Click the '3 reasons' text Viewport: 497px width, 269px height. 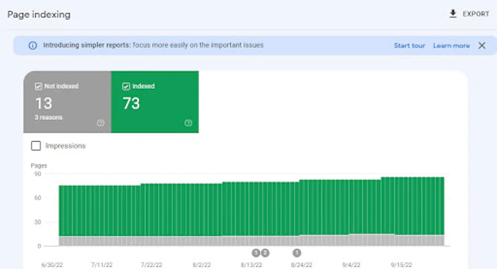[48, 117]
